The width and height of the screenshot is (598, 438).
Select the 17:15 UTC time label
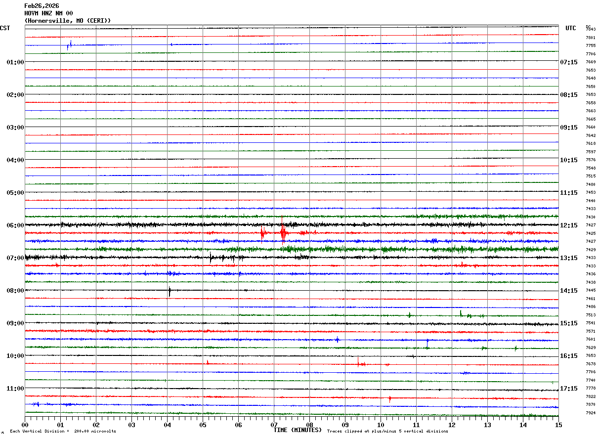point(568,389)
